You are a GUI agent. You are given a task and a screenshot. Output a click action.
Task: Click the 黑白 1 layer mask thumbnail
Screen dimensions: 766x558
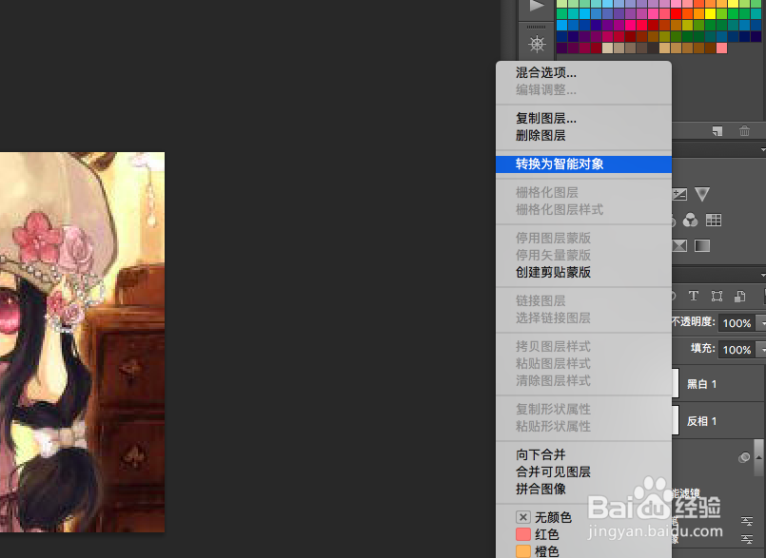coord(676,384)
